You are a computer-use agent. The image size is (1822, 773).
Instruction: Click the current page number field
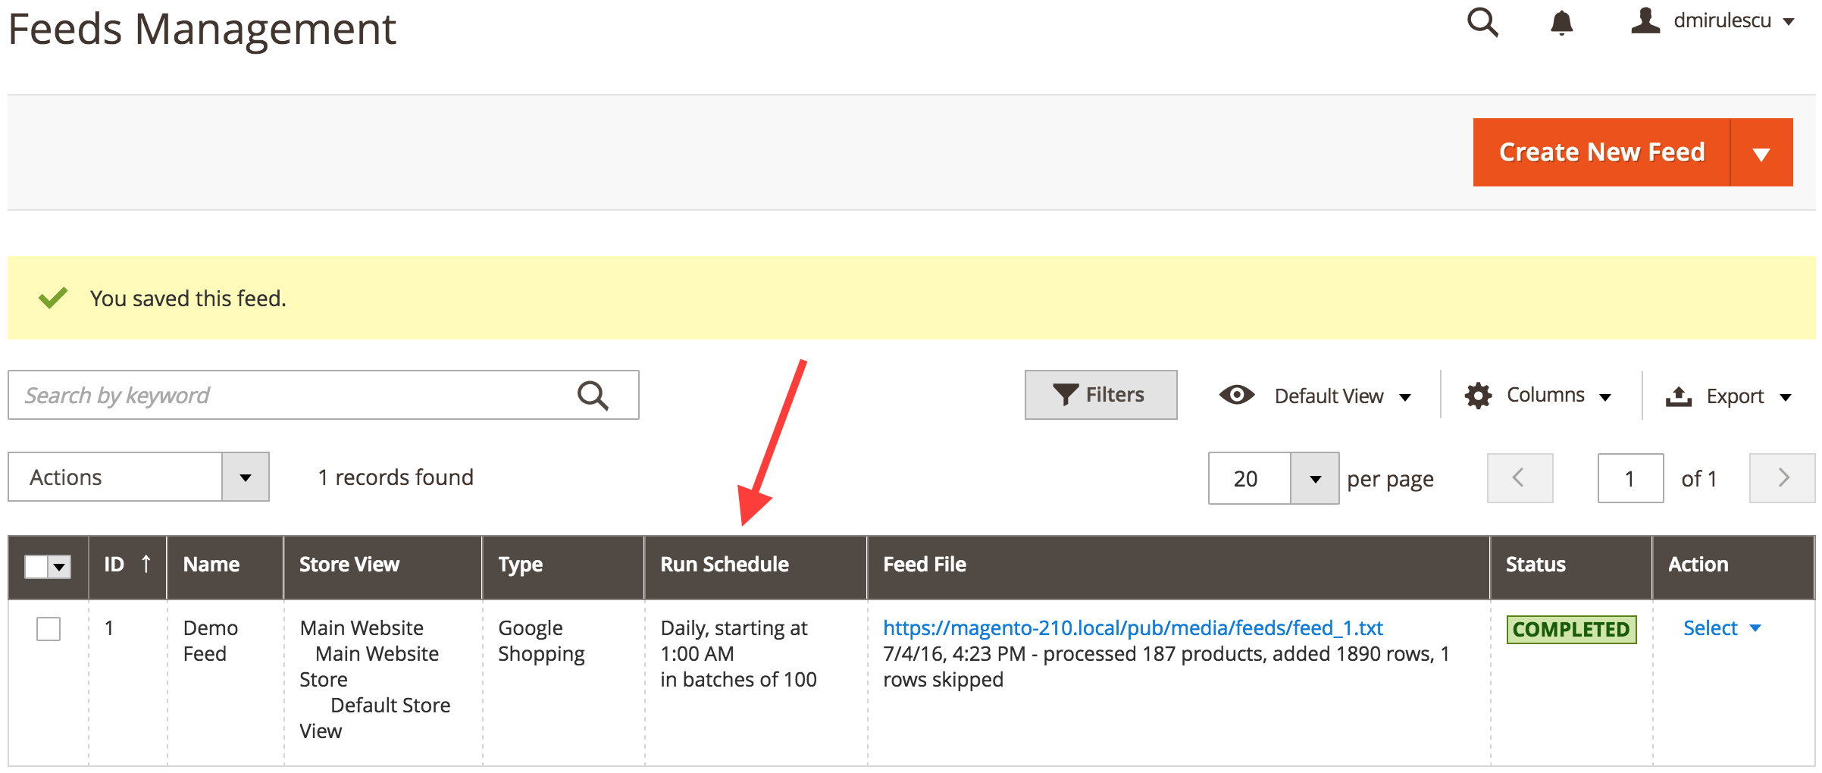(1630, 478)
